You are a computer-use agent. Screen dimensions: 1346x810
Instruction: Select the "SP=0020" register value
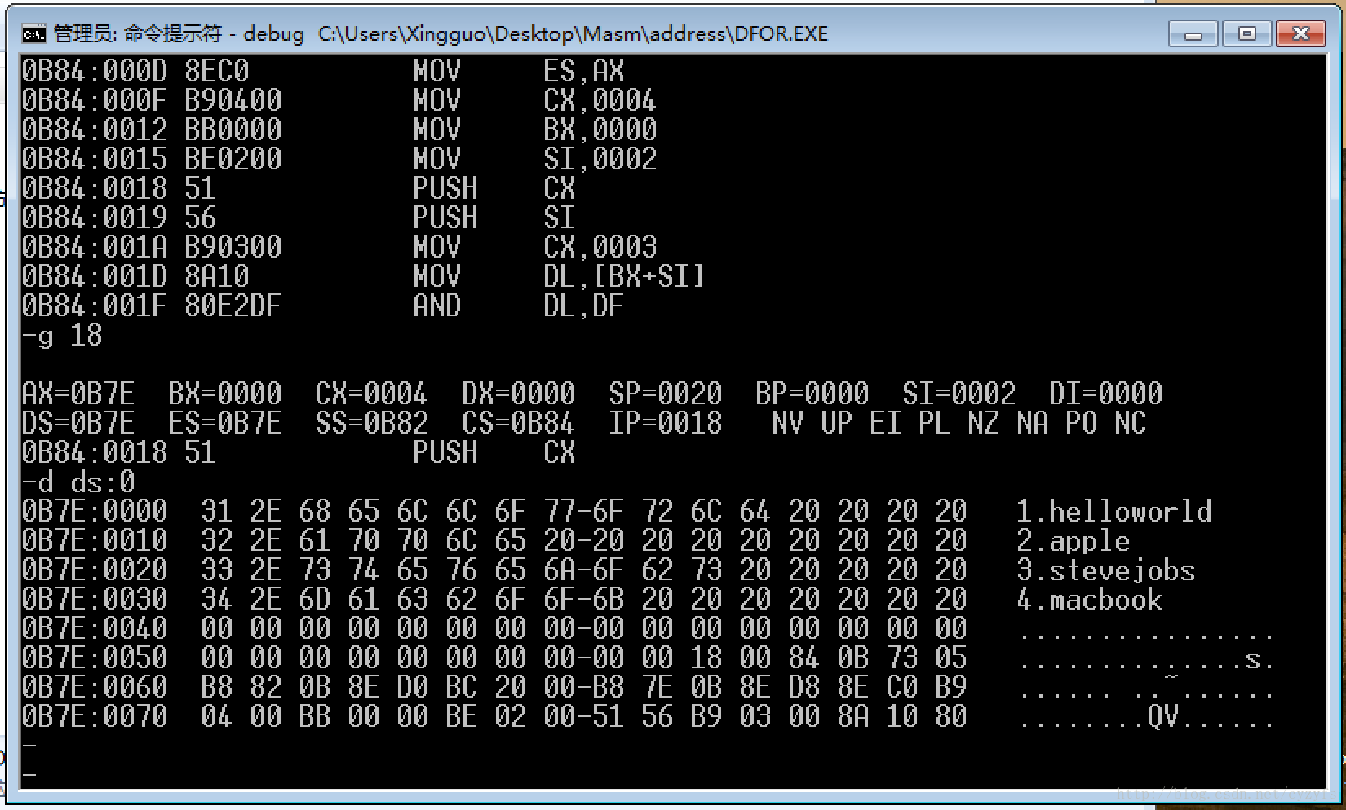[666, 394]
